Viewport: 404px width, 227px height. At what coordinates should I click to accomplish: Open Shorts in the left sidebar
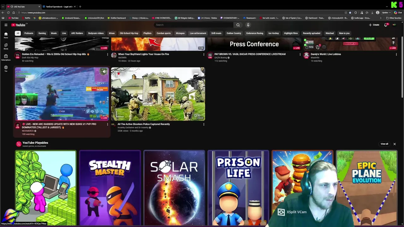[6, 46]
